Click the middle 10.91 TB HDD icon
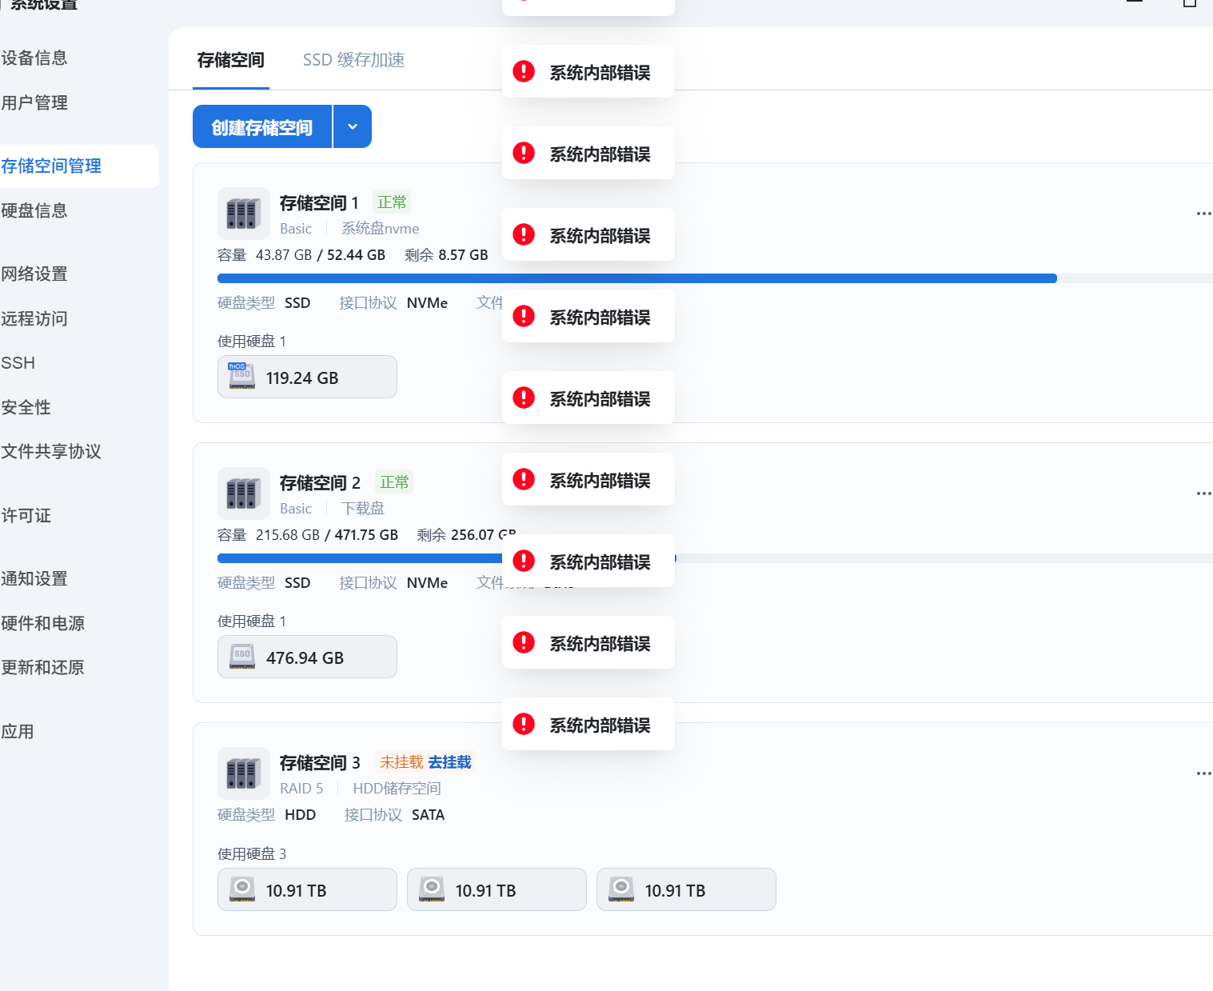Viewport: 1213px width, 991px height. click(431, 889)
